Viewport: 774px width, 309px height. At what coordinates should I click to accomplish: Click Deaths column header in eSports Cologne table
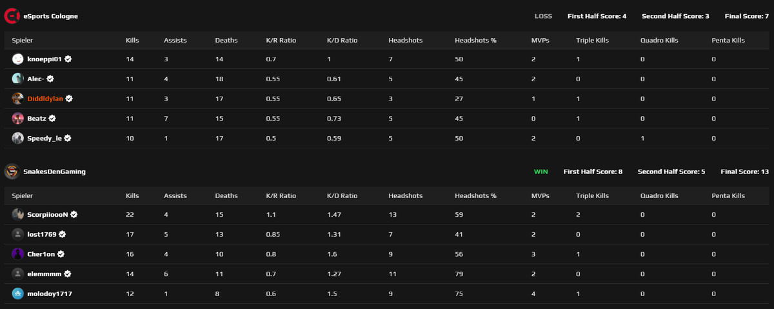(226, 40)
